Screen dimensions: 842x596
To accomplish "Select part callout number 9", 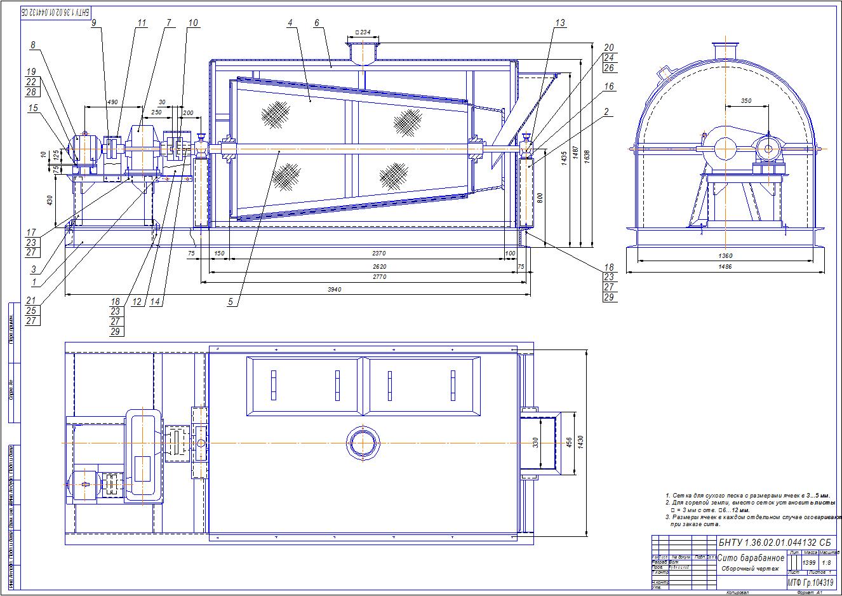I will [x=93, y=23].
